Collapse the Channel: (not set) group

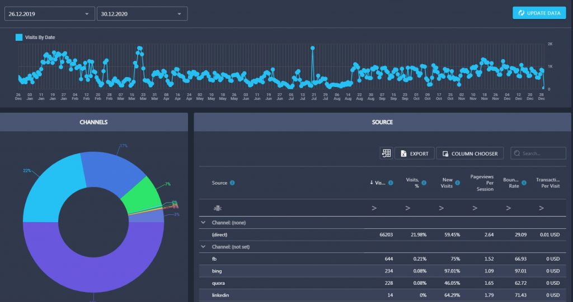(x=203, y=247)
